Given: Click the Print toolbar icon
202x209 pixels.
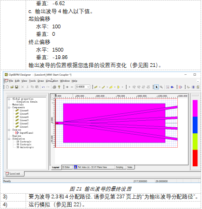Looking at the screenshot, I should [54, 87].
